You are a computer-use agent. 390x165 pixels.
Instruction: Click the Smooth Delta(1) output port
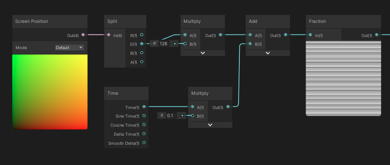[144, 143]
